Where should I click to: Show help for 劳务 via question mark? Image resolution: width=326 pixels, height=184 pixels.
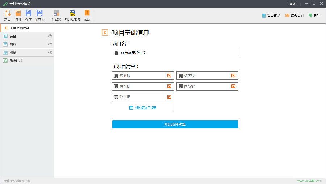coord(50,36)
